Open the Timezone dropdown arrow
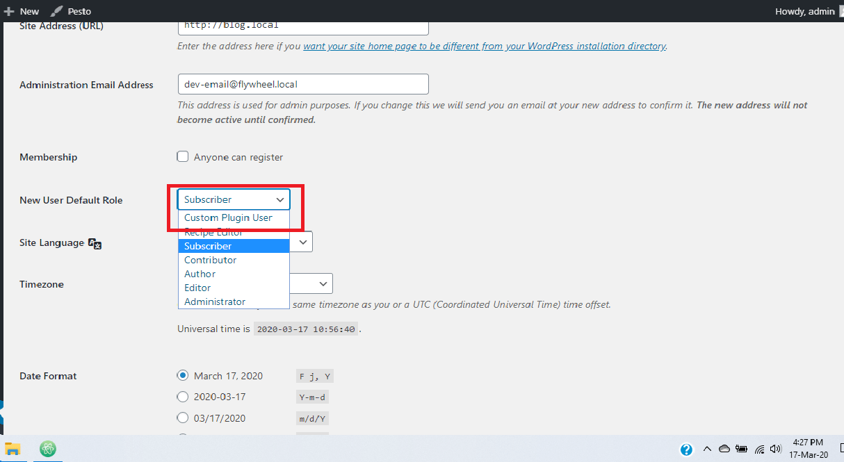The height and width of the screenshot is (462, 844). (323, 283)
